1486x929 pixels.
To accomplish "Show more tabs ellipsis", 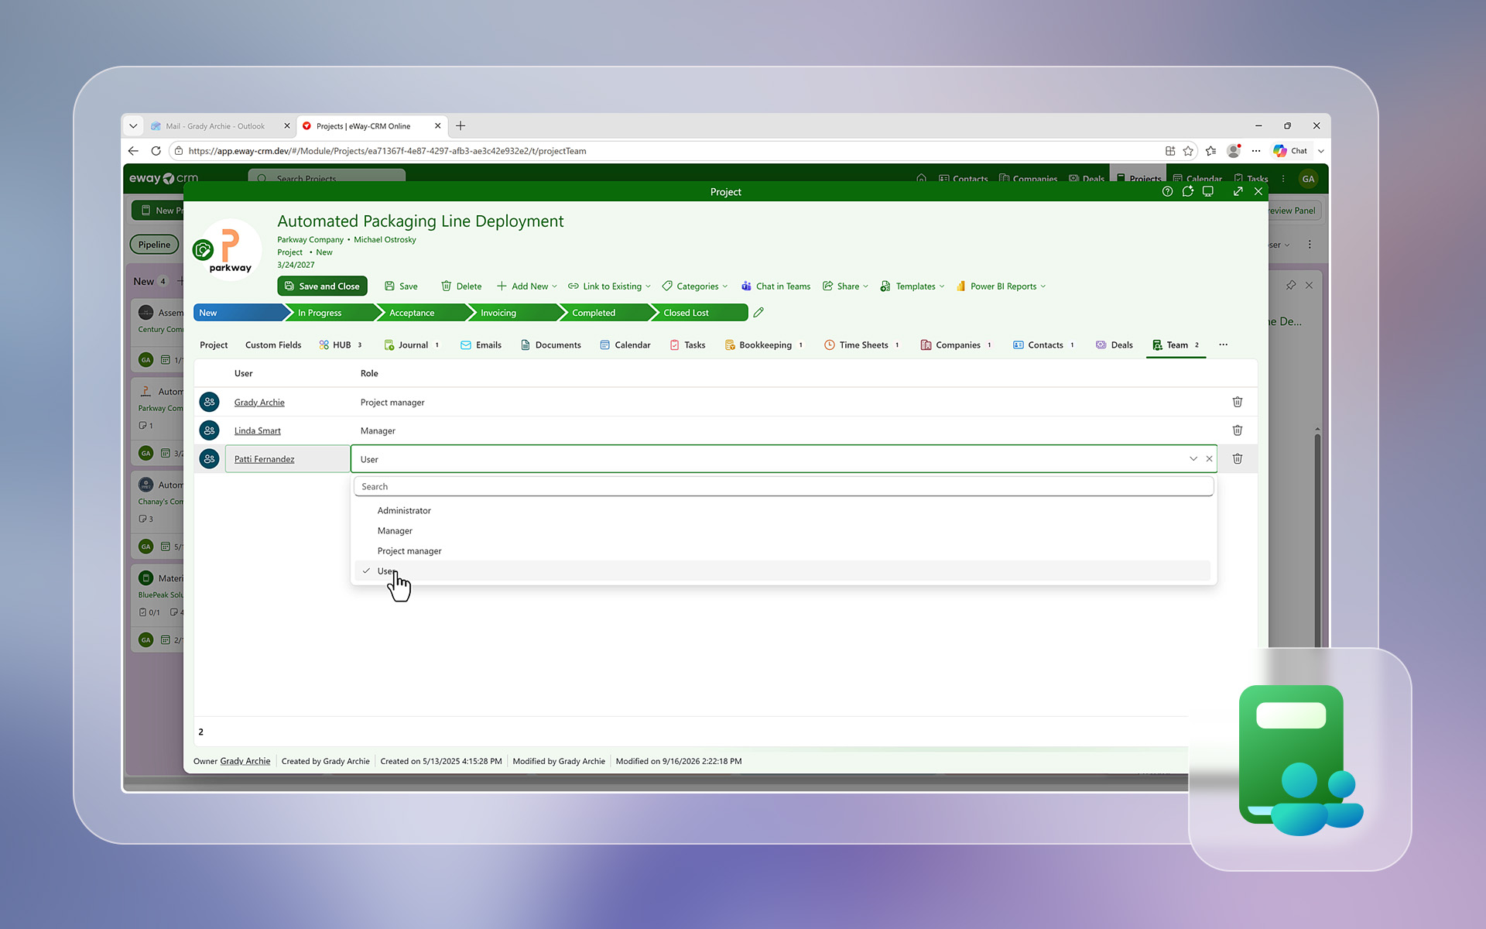I will point(1223,345).
